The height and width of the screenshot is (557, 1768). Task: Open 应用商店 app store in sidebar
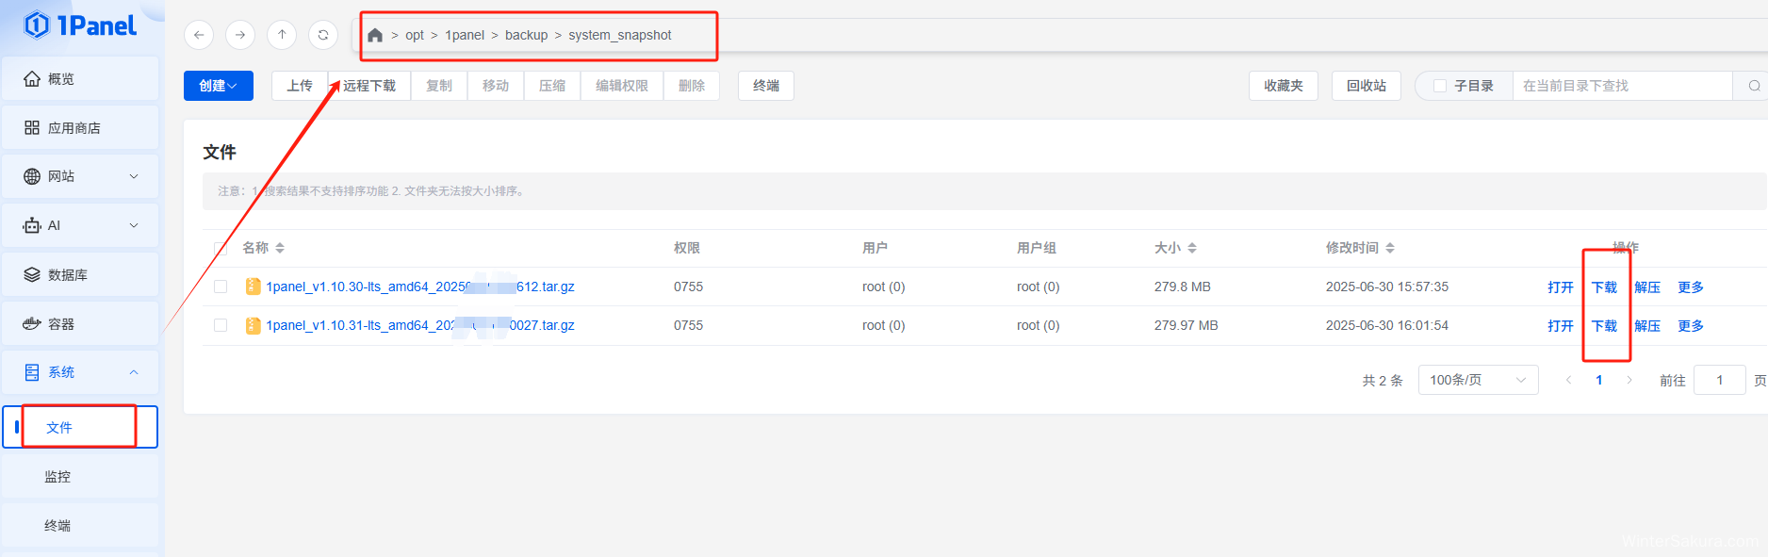(80, 127)
